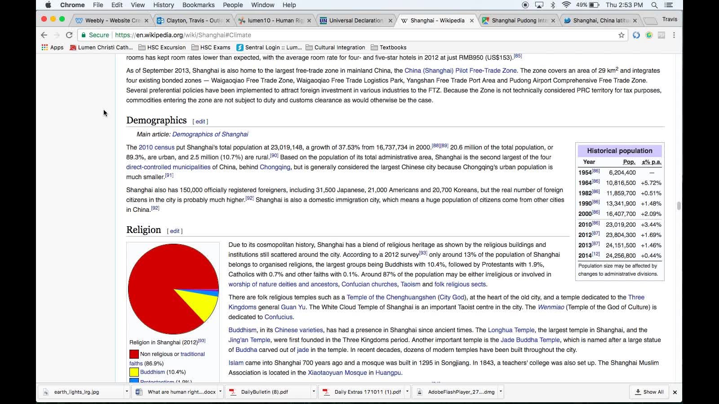Click the back navigation arrow
Screen dimensions: 719x404
click(x=44, y=35)
